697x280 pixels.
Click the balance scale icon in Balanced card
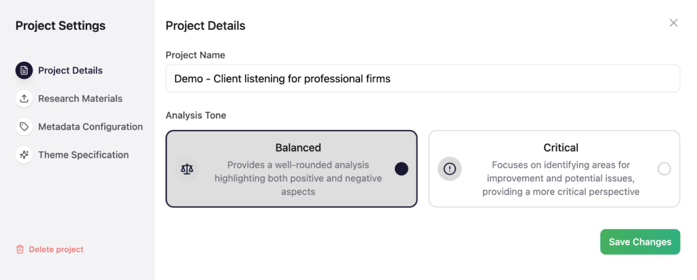188,169
